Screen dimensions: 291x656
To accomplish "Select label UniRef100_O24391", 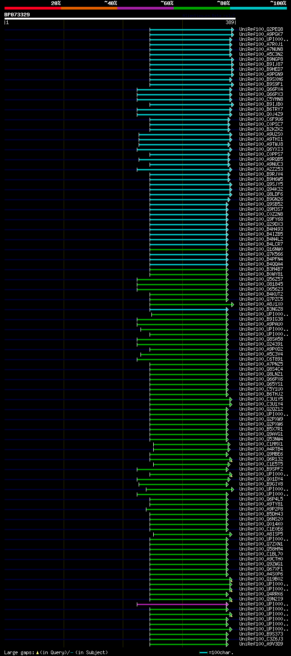I will click(261, 344).
